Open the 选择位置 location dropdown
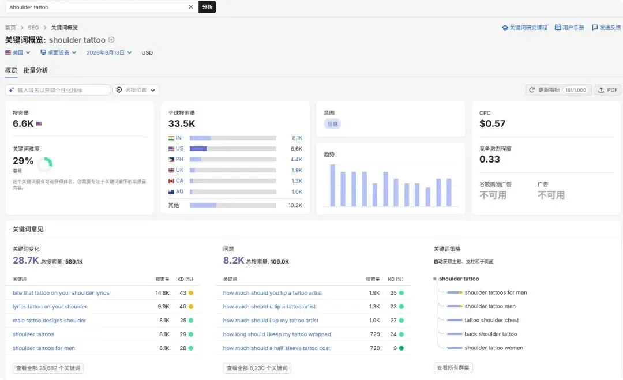Viewport: 623px width, 380px height. click(136, 90)
